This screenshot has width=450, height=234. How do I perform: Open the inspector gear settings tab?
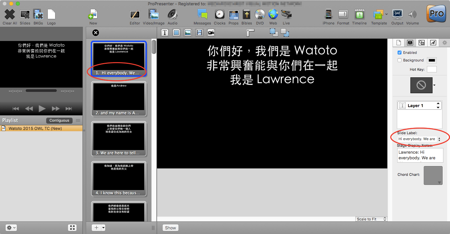click(444, 43)
